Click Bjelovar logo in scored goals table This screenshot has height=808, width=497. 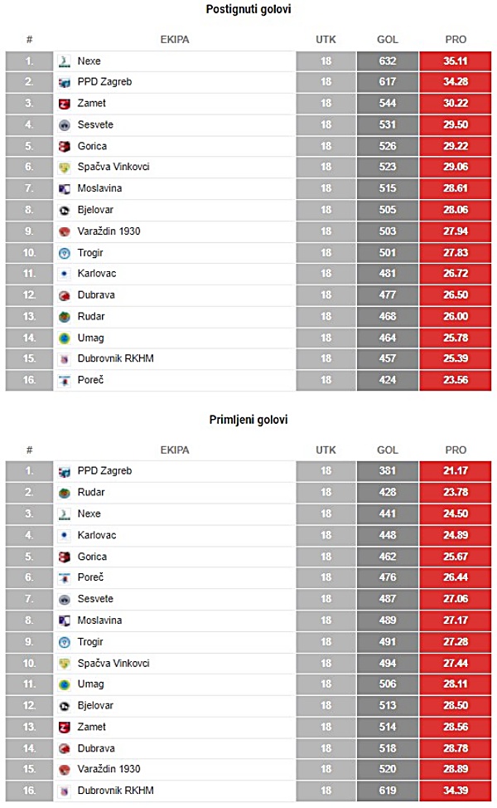[x=65, y=210]
